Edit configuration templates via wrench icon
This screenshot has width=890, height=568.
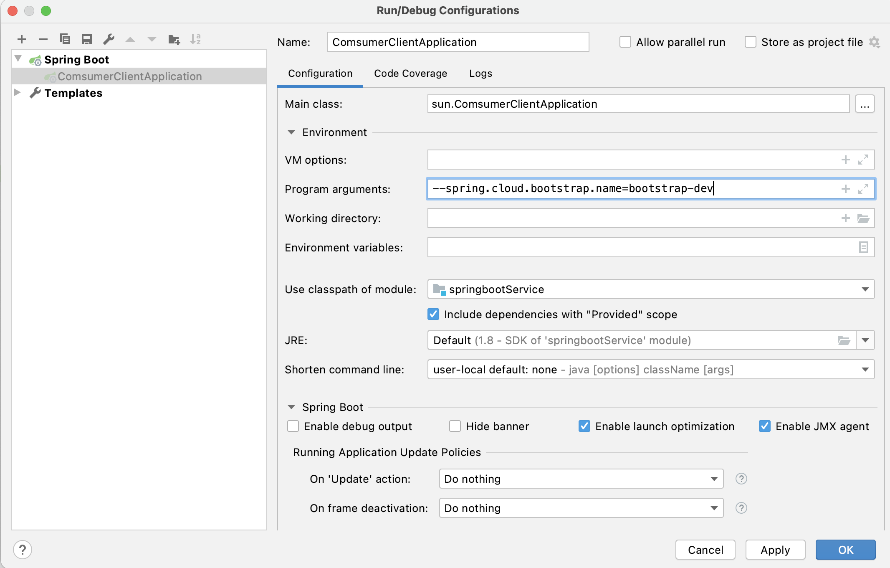(109, 39)
